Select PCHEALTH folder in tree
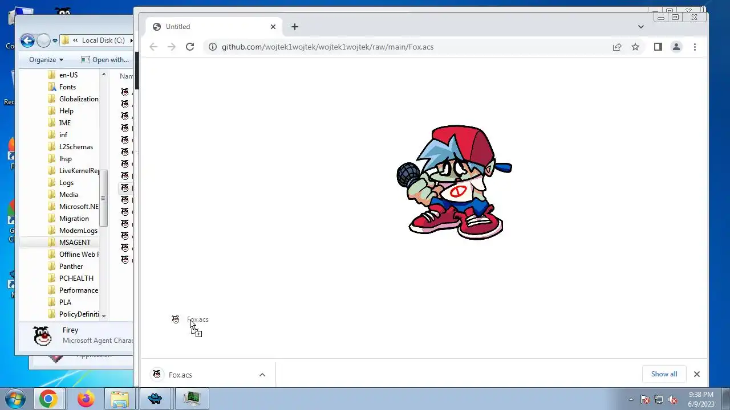 [76, 278]
